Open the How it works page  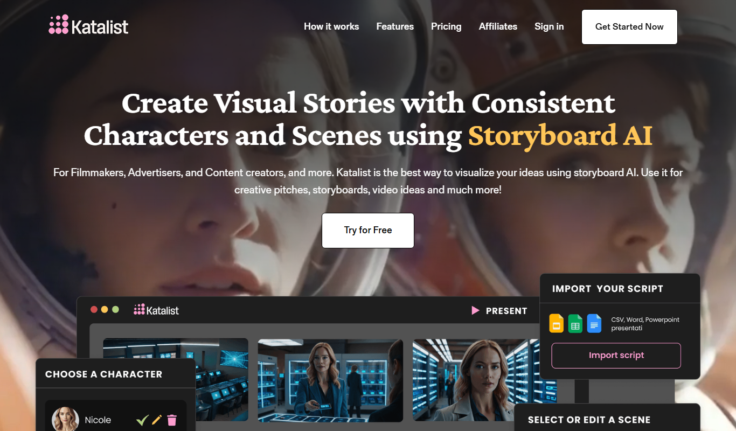point(331,26)
